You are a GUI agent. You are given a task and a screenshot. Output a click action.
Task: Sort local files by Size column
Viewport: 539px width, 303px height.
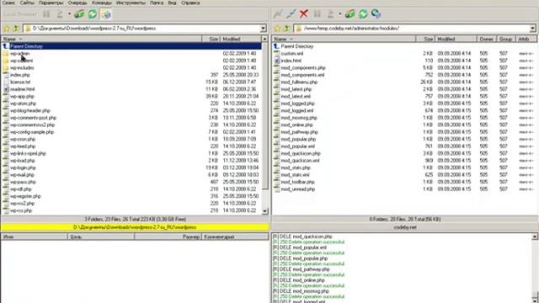[211, 40]
